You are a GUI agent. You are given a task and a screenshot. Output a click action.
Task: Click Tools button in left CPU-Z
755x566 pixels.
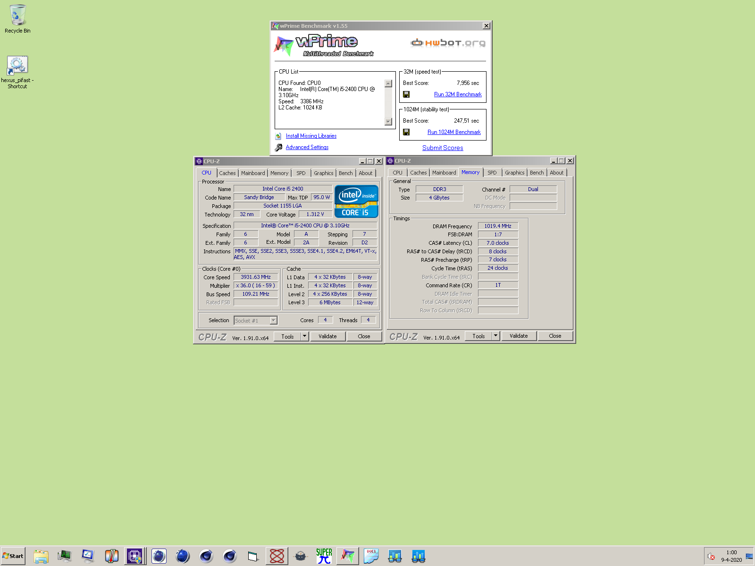click(287, 336)
